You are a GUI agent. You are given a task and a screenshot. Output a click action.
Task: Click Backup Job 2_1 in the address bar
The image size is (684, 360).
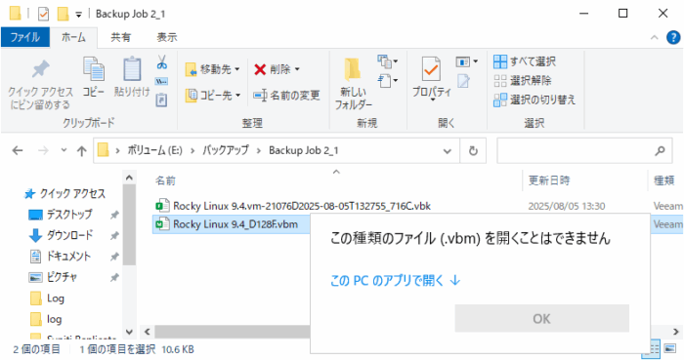click(303, 150)
